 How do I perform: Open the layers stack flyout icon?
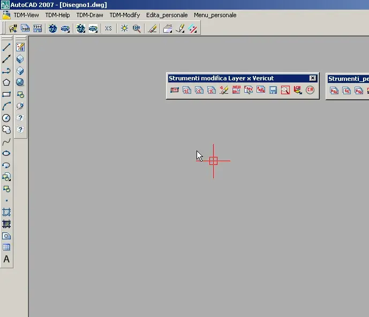(x=168, y=28)
